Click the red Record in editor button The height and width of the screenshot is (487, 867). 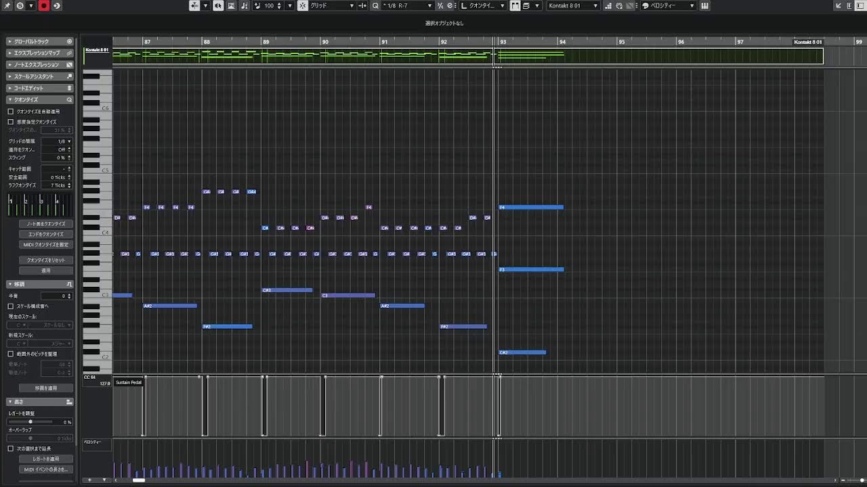tap(44, 5)
